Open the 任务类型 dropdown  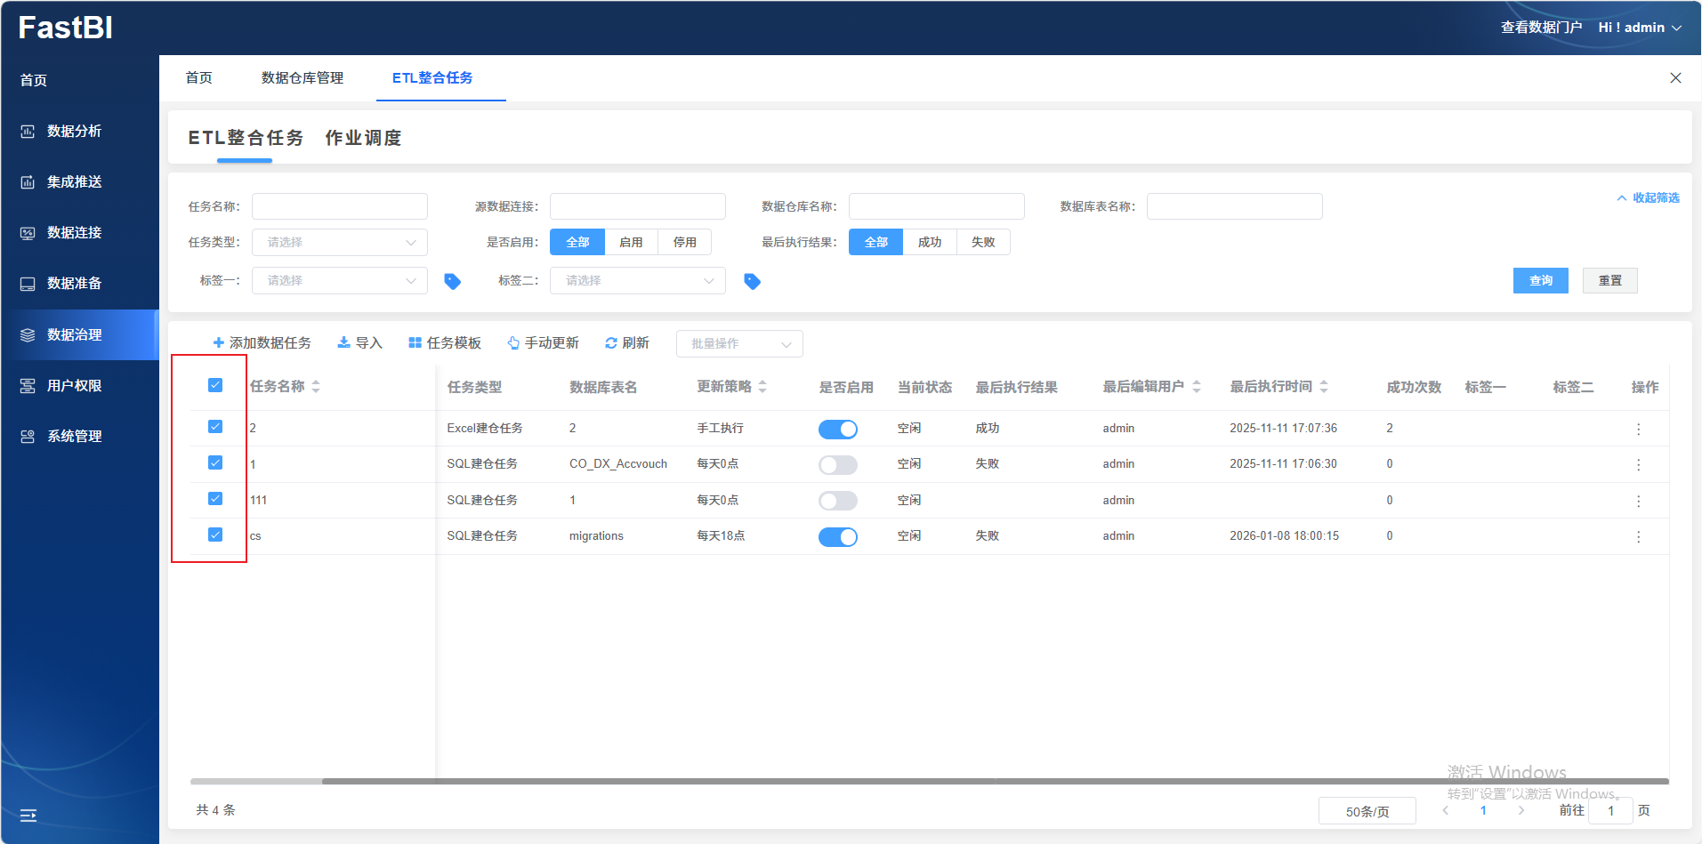[x=339, y=242]
